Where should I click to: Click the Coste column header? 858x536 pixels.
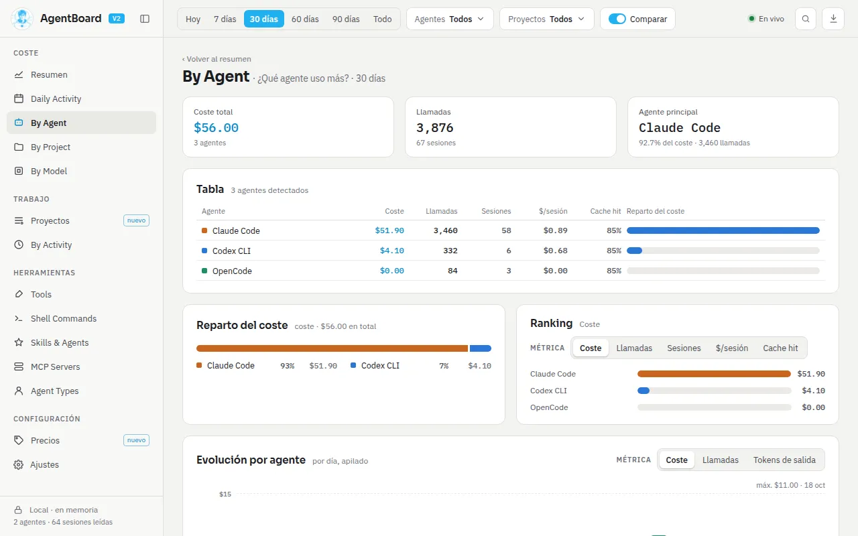[395, 211]
